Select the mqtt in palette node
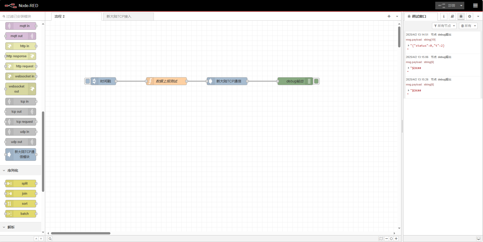Viewport: 483px width, 242px height. click(21, 26)
